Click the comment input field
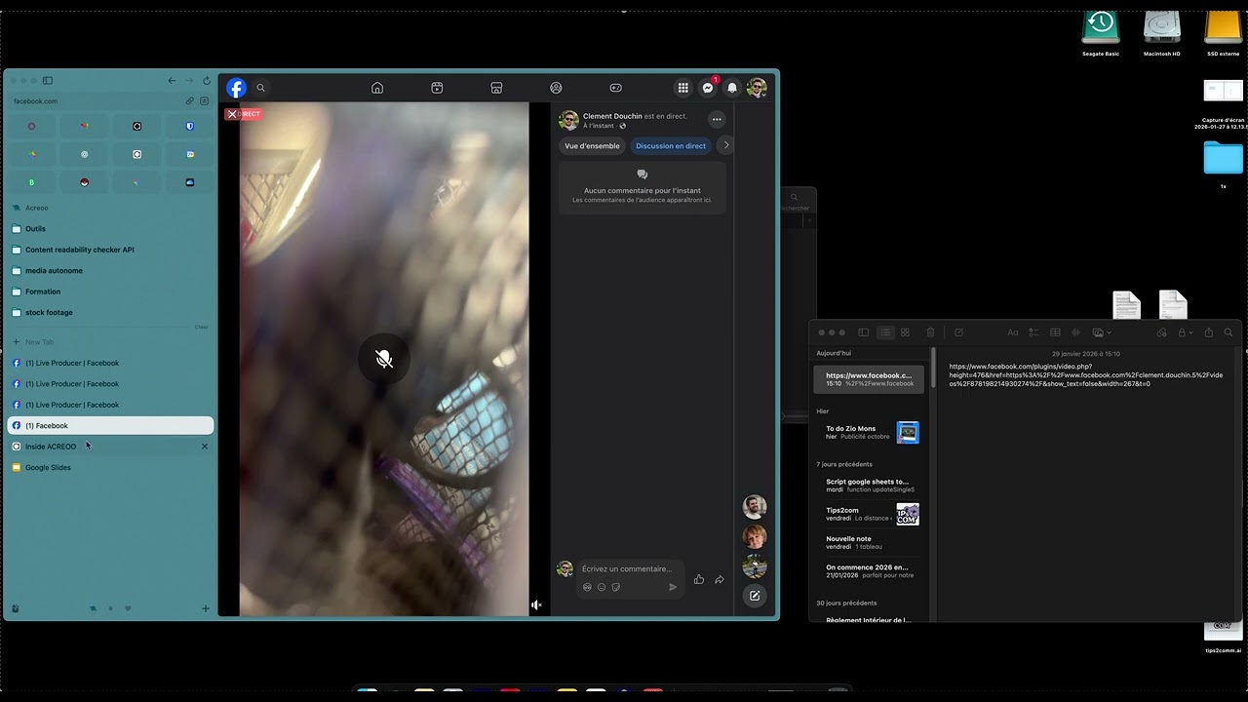 [x=628, y=568]
